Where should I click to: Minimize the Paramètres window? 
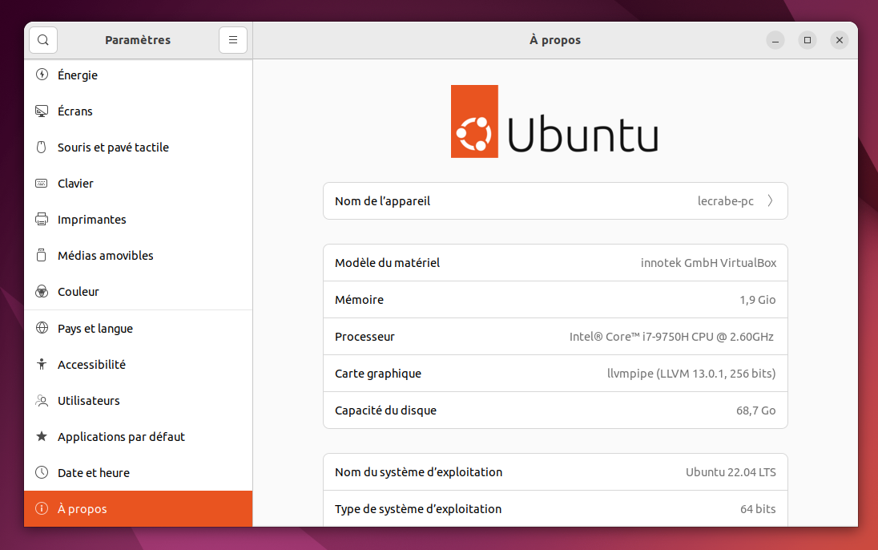pyautogui.click(x=775, y=40)
